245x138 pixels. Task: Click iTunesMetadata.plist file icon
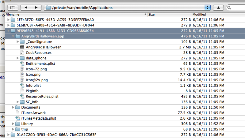[17, 118]
